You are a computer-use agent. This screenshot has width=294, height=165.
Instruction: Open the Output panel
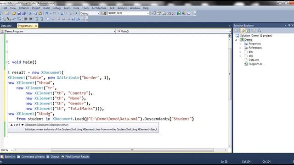point(53,157)
